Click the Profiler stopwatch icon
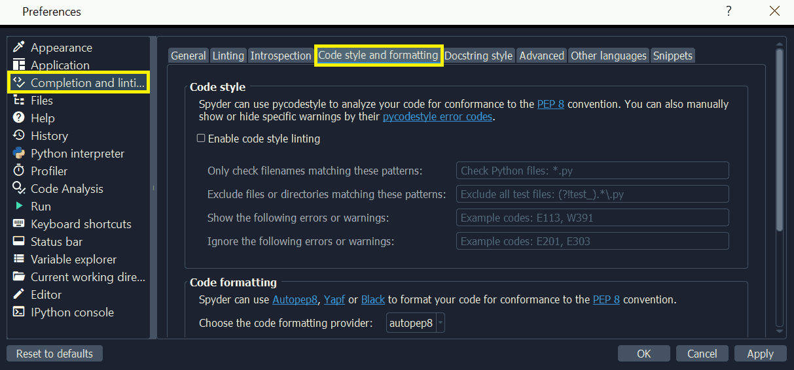Viewport: 794px width, 370px height. pyautogui.click(x=19, y=171)
